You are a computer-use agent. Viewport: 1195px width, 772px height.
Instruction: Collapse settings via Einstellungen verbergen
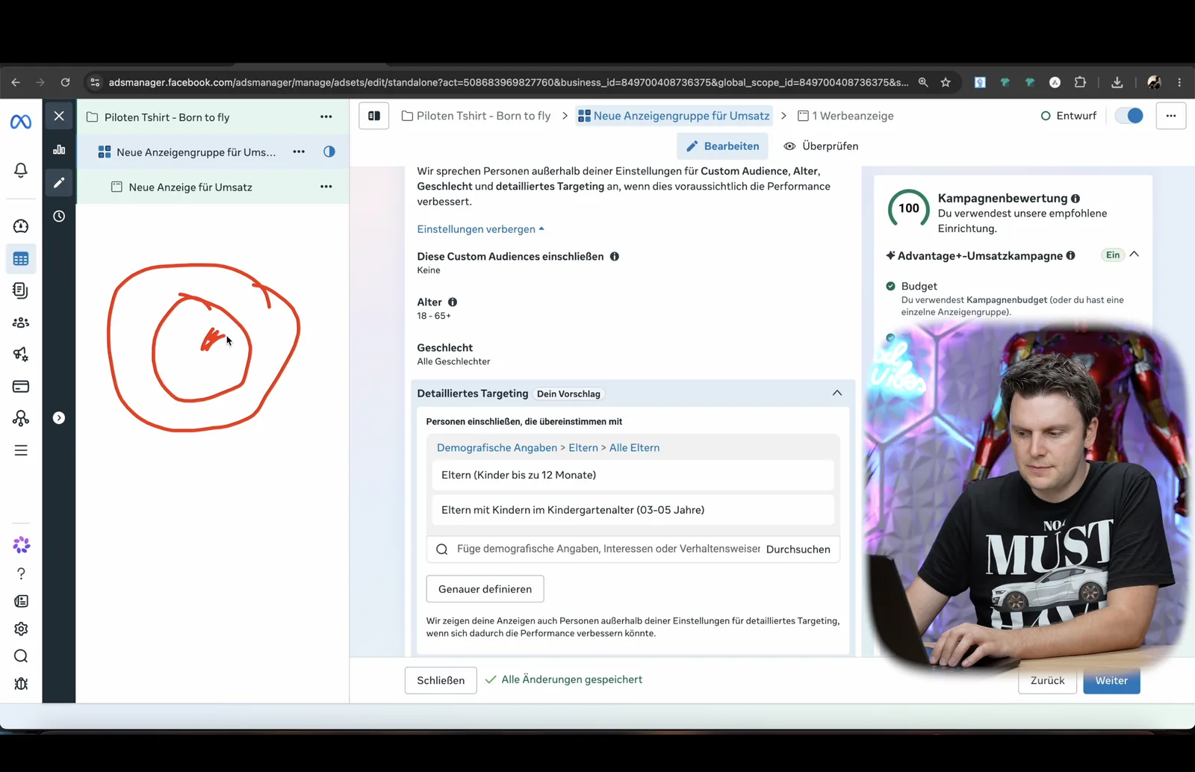pyautogui.click(x=480, y=229)
